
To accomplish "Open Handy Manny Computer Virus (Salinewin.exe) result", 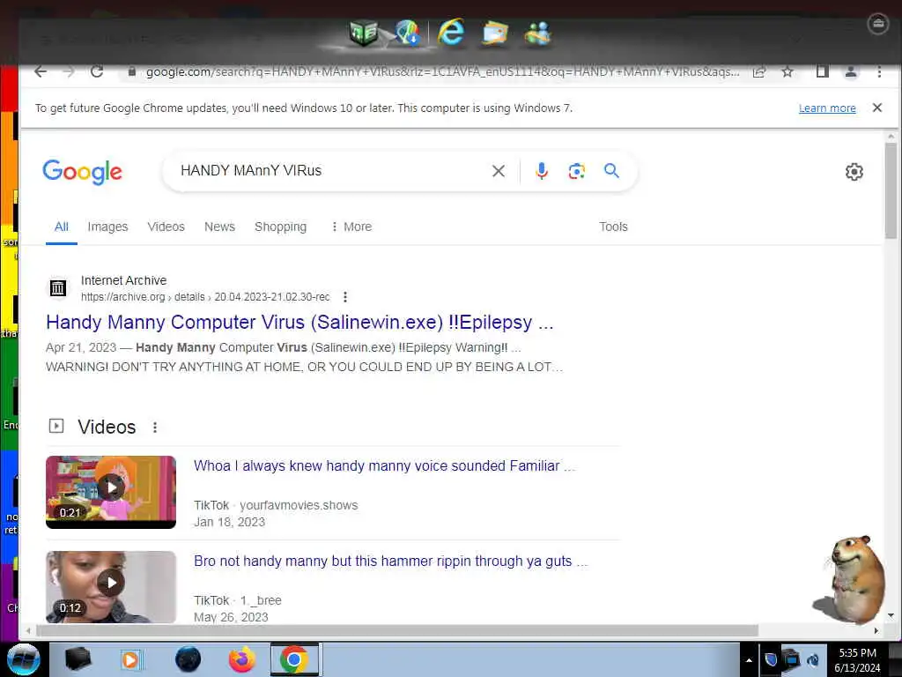I will coord(299,323).
